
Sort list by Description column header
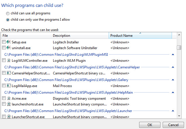coord(80,35)
